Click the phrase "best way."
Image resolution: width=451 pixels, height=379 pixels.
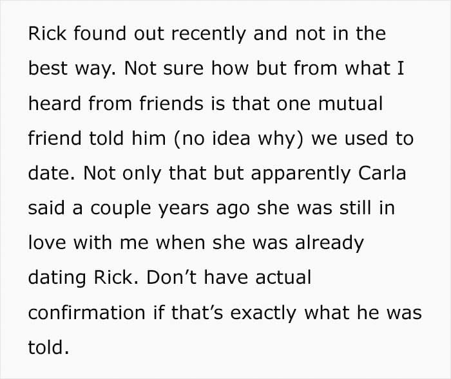[x=72, y=70]
